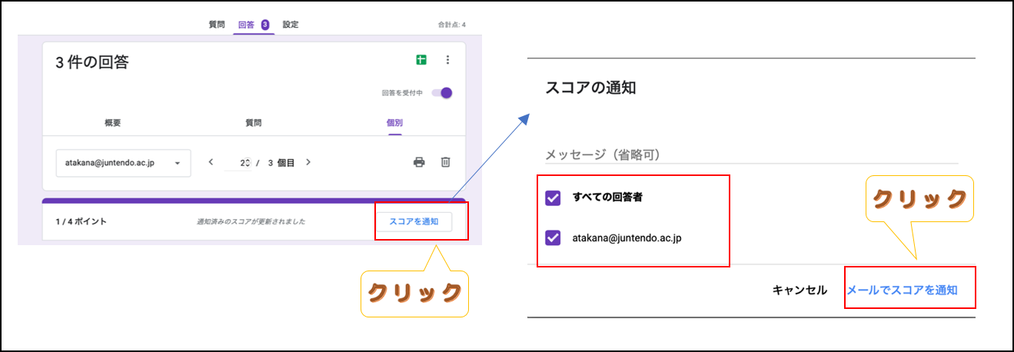Click the メッセージ（省略可）input field
Screen dimensions: 1014x352
point(752,154)
